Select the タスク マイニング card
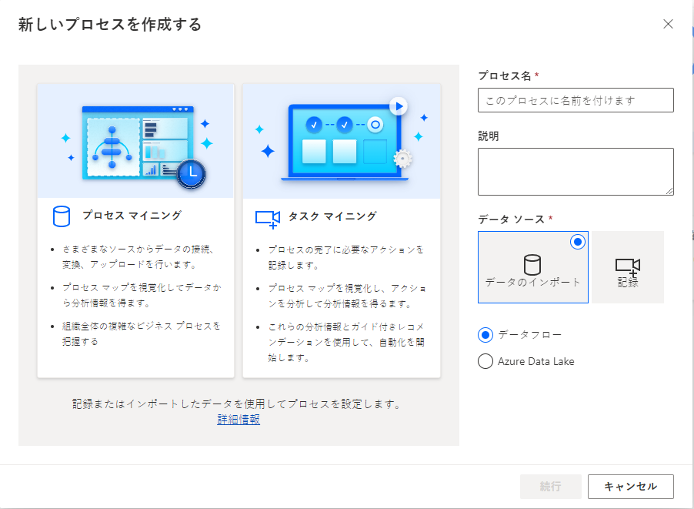Image resolution: width=694 pixels, height=509 pixels. pos(342,230)
